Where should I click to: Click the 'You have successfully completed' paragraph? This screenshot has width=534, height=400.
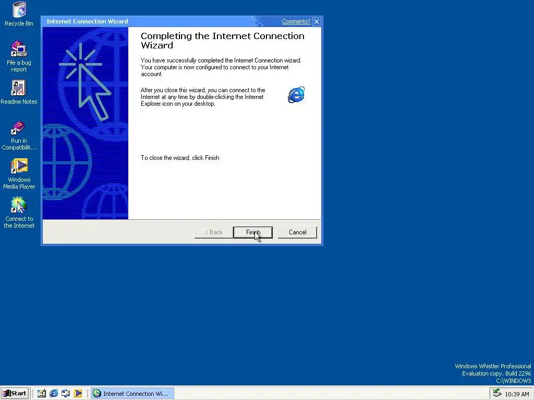221,67
